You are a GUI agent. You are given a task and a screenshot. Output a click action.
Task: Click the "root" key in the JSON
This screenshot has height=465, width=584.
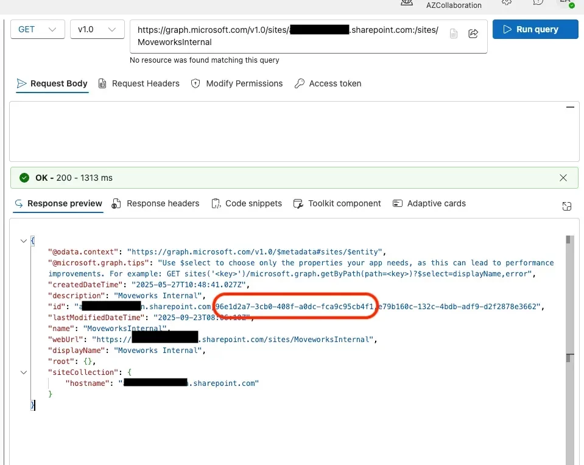(x=63, y=362)
